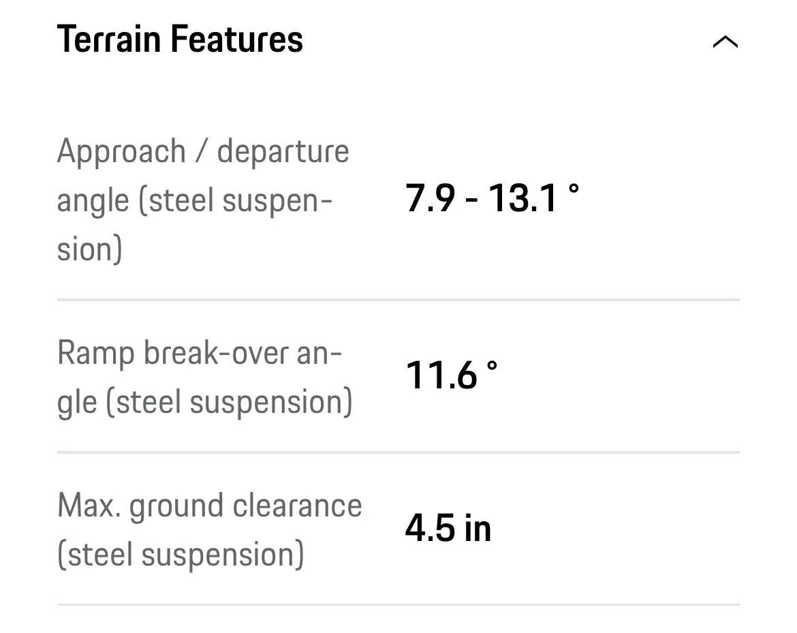
Task: Click the word "Approach" in first row
Action: pos(121,151)
